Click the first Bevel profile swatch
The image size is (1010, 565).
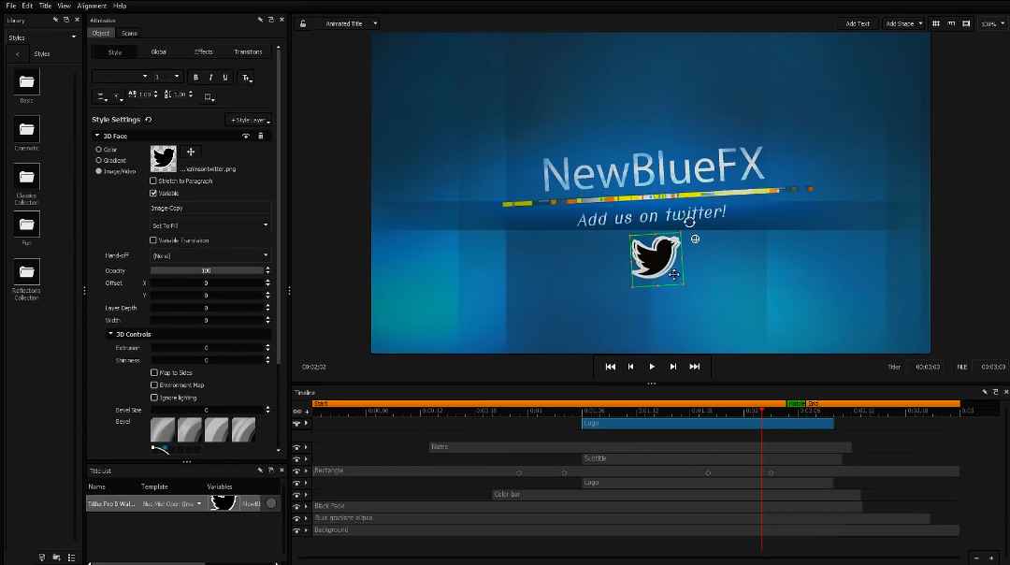(x=163, y=429)
